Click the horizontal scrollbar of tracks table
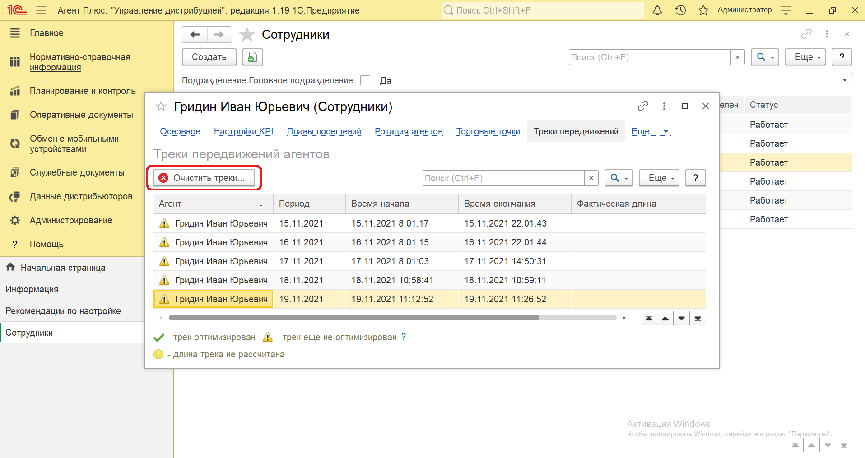This screenshot has width=865, height=458. [354, 318]
